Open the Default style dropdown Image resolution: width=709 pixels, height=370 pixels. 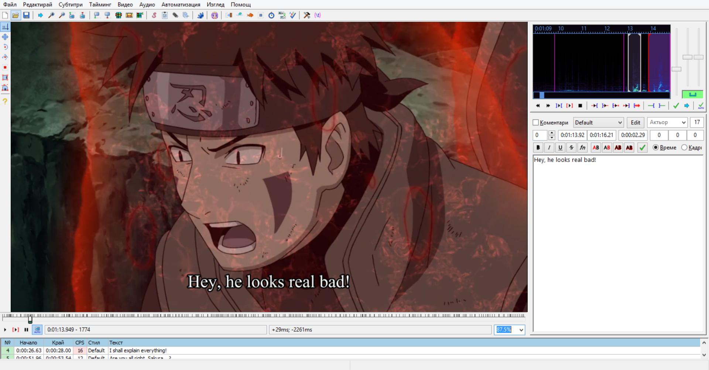pos(598,122)
